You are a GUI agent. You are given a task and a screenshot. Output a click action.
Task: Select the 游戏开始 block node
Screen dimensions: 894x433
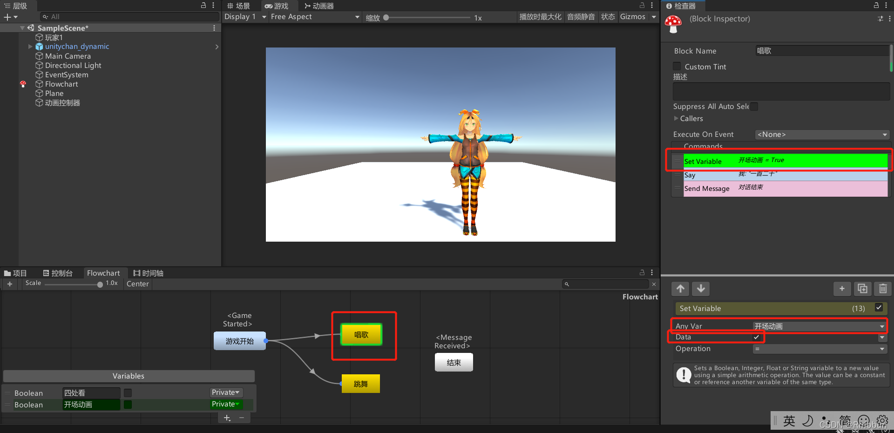[x=240, y=341]
